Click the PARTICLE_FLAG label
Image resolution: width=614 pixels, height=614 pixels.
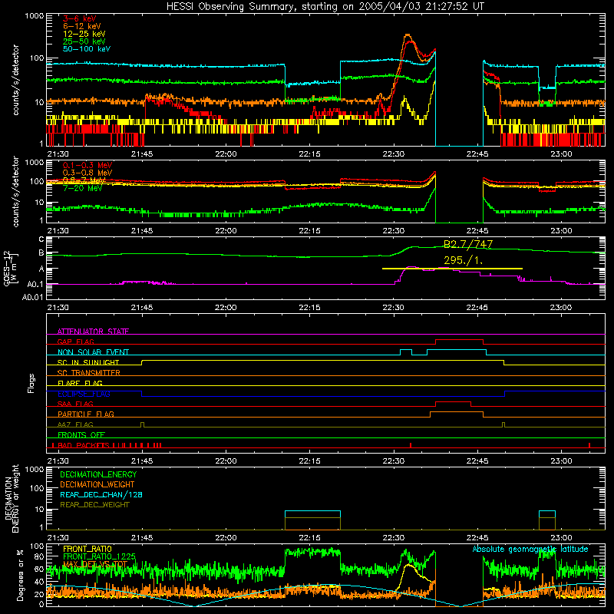(86, 414)
